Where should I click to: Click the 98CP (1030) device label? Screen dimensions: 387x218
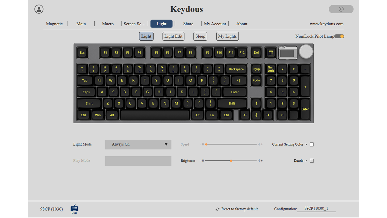click(51, 209)
